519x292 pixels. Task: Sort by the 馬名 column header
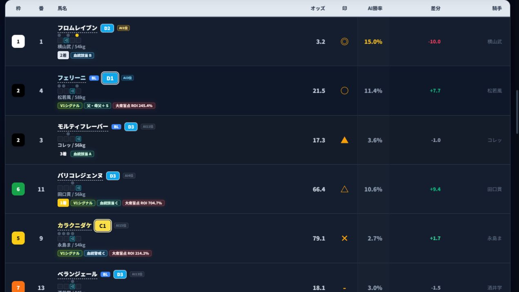pyautogui.click(x=62, y=8)
